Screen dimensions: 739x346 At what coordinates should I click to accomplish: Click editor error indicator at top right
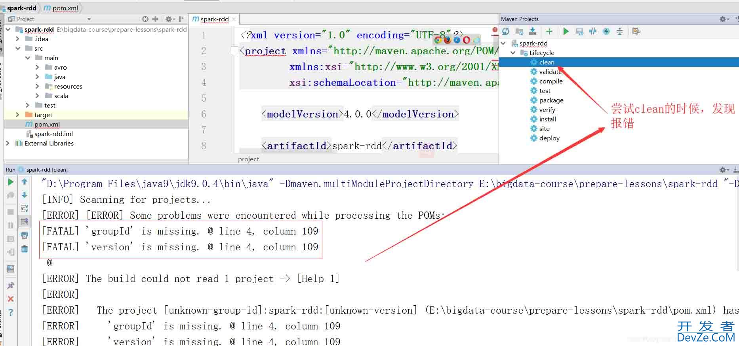(495, 30)
